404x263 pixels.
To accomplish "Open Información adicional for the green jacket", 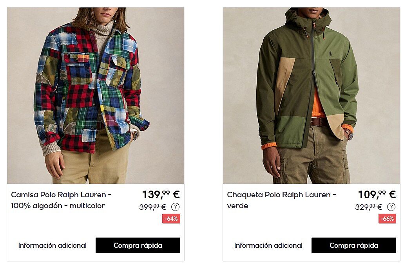I will 268,245.
